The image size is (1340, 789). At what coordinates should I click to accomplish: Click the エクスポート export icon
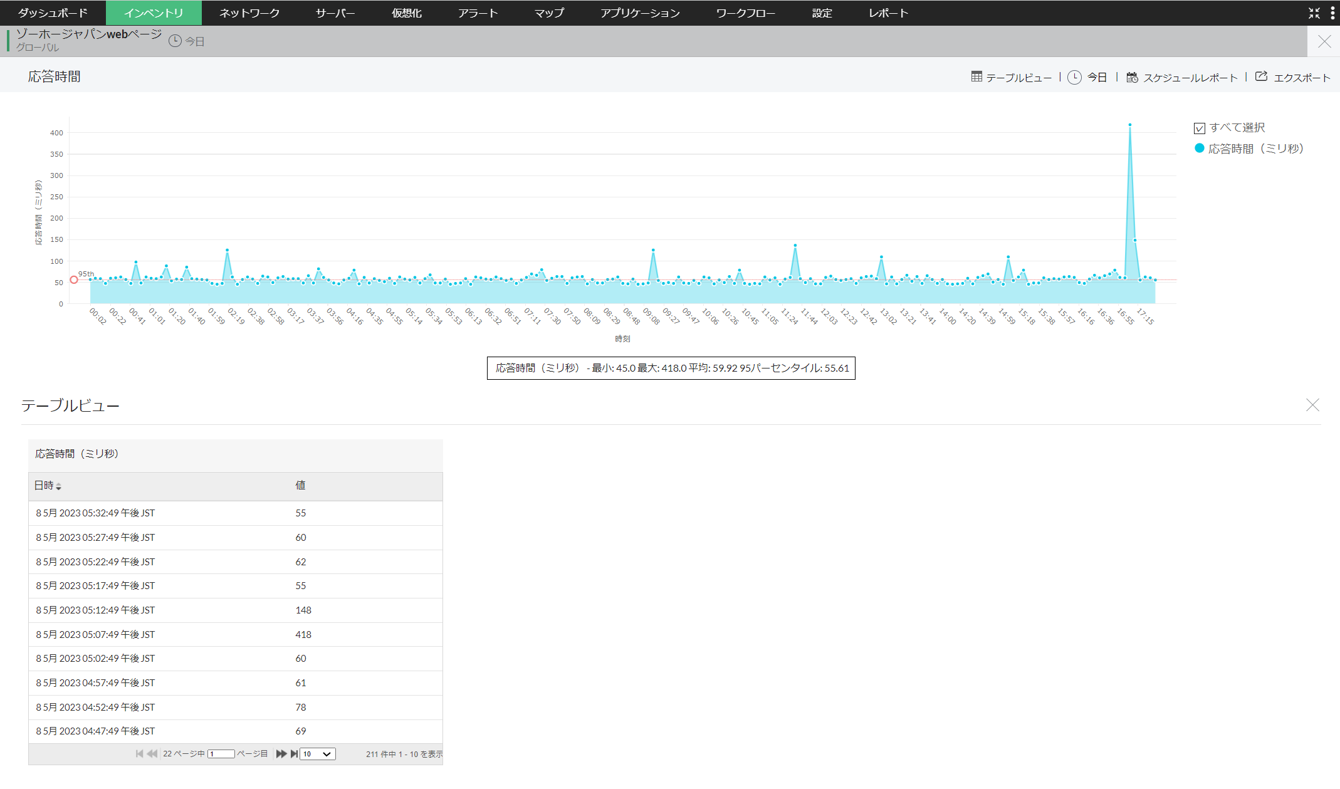(x=1262, y=76)
